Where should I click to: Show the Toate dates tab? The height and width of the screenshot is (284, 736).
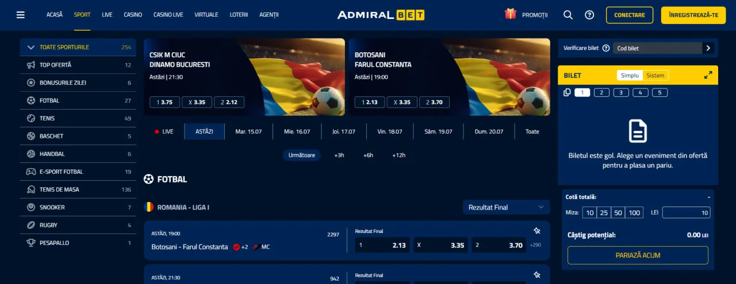point(532,131)
